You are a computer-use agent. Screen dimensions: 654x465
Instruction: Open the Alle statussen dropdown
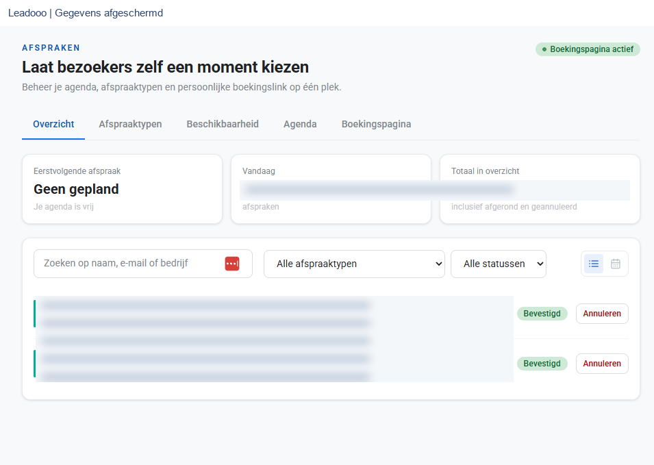point(499,264)
